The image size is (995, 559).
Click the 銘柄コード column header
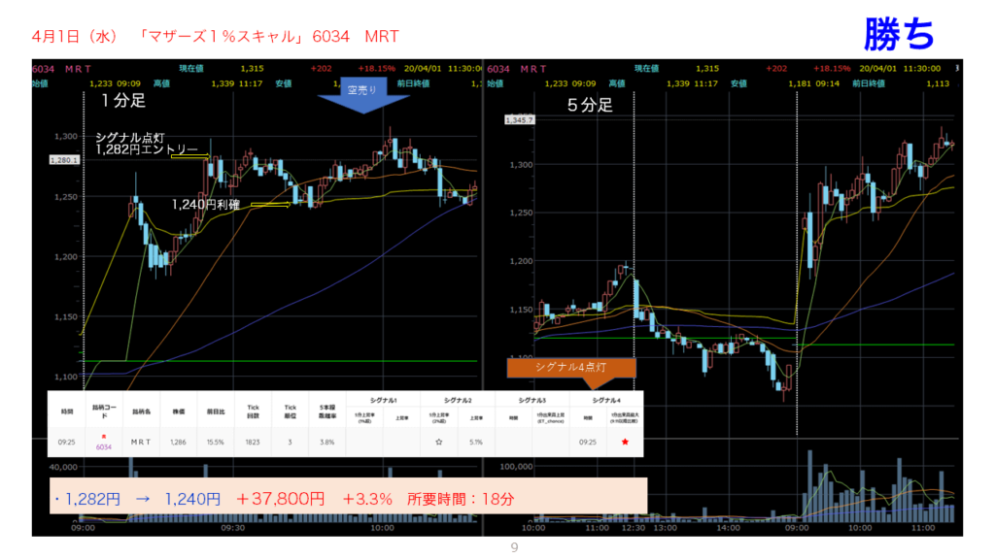tap(104, 411)
